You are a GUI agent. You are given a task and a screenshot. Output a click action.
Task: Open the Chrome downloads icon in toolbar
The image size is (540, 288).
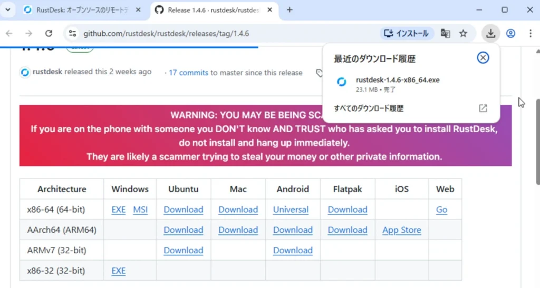[x=490, y=34]
